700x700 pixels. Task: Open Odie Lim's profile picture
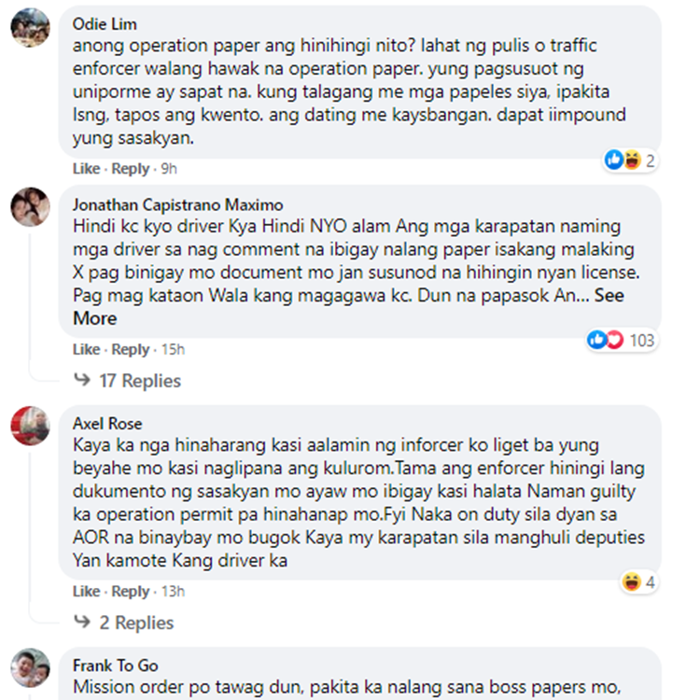[31, 27]
